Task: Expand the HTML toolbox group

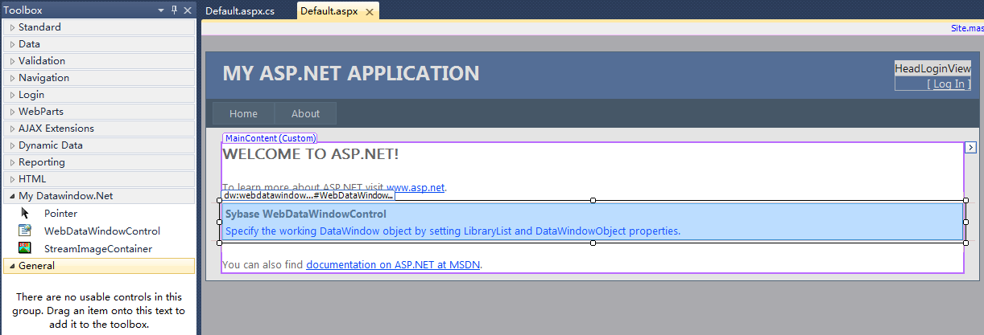Action: tap(13, 179)
